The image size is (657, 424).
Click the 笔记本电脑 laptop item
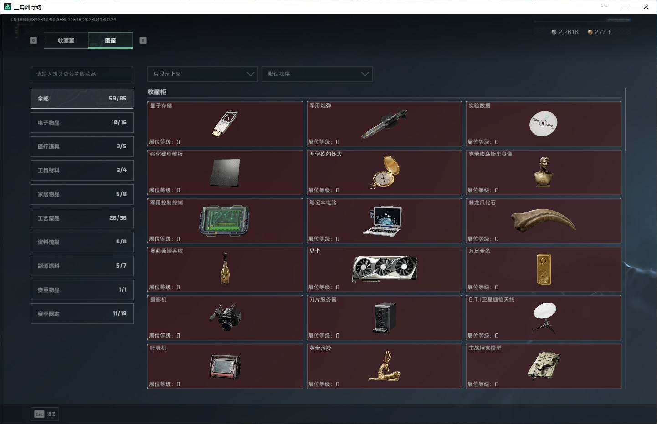(x=384, y=221)
